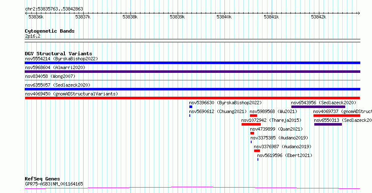Image resolution: width=372 pixels, height=193 pixels.
Task: Click the purple nsv6543956 variant bar
Action: 318,107
